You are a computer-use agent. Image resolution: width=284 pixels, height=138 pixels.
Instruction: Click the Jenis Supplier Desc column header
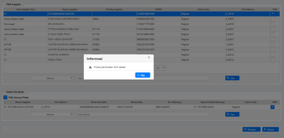coord(25,9)
